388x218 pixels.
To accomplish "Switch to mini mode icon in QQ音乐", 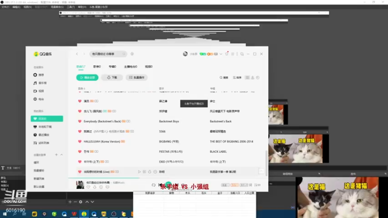I will (242, 54).
